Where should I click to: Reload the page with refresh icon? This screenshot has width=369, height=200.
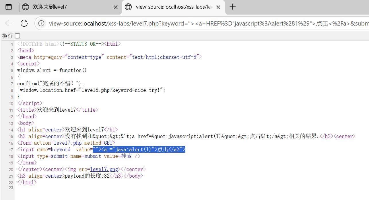point(24,23)
